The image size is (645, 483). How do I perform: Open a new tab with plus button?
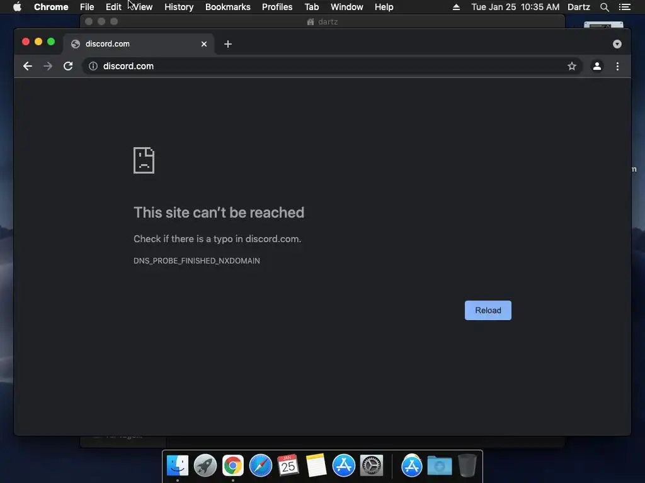point(228,44)
